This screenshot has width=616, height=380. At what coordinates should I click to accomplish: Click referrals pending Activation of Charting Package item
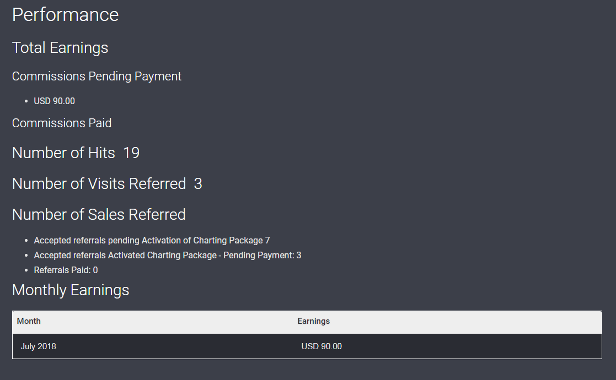click(x=152, y=240)
